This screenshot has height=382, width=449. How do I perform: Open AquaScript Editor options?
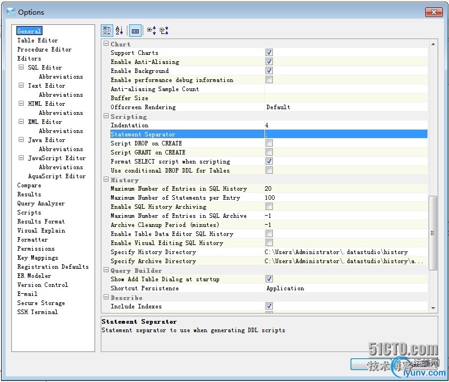click(57, 176)
